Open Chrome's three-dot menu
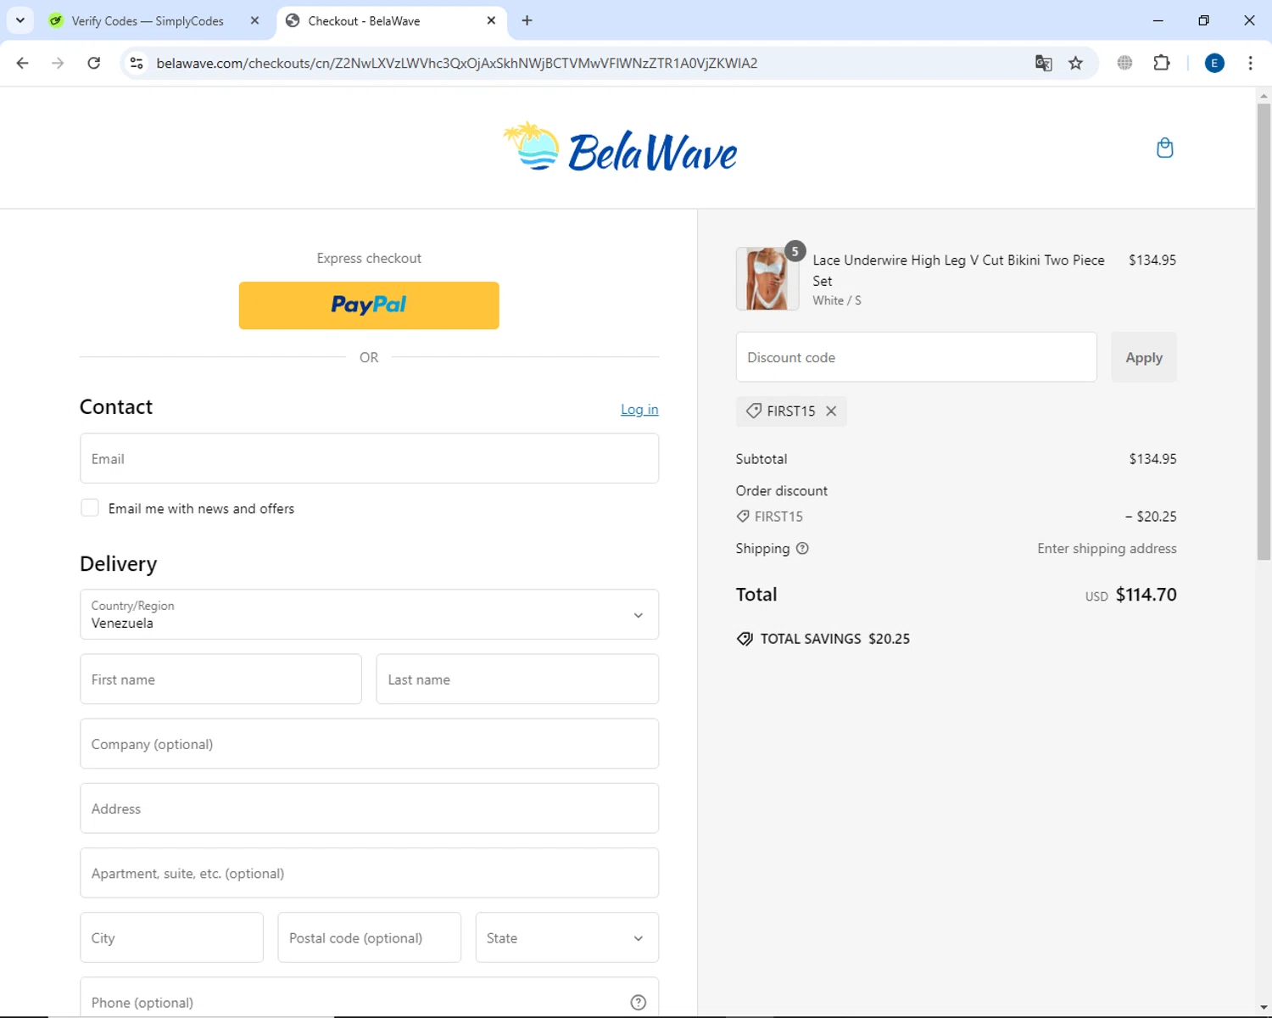Screen dimensions: 1272x1018 (1250, 63)
